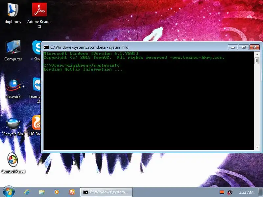Click the Copyright 2015 TeamOS console line
The image size is (263, 197).
click(134, 58)
